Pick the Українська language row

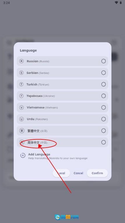click(62, 96)
